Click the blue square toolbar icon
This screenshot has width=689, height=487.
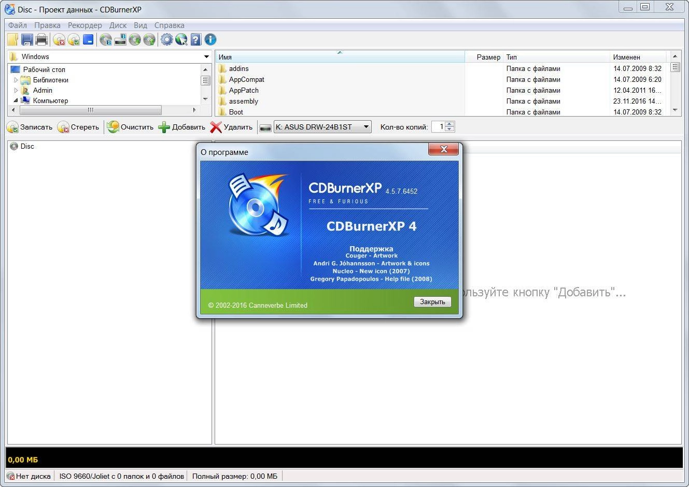(88, 39)
